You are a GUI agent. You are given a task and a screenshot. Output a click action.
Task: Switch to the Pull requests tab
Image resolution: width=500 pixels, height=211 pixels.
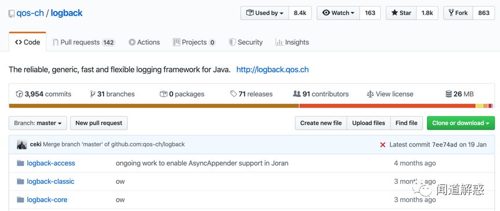coord(83,42)
